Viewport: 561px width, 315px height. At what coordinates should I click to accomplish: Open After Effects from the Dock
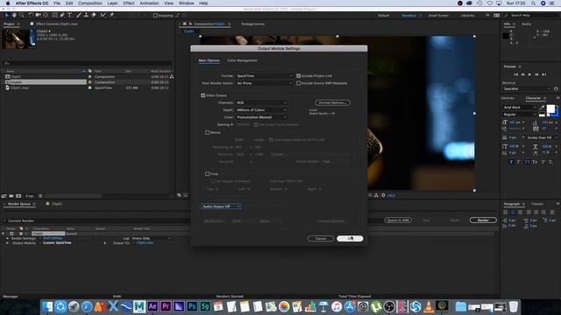[x=153, y=306]
